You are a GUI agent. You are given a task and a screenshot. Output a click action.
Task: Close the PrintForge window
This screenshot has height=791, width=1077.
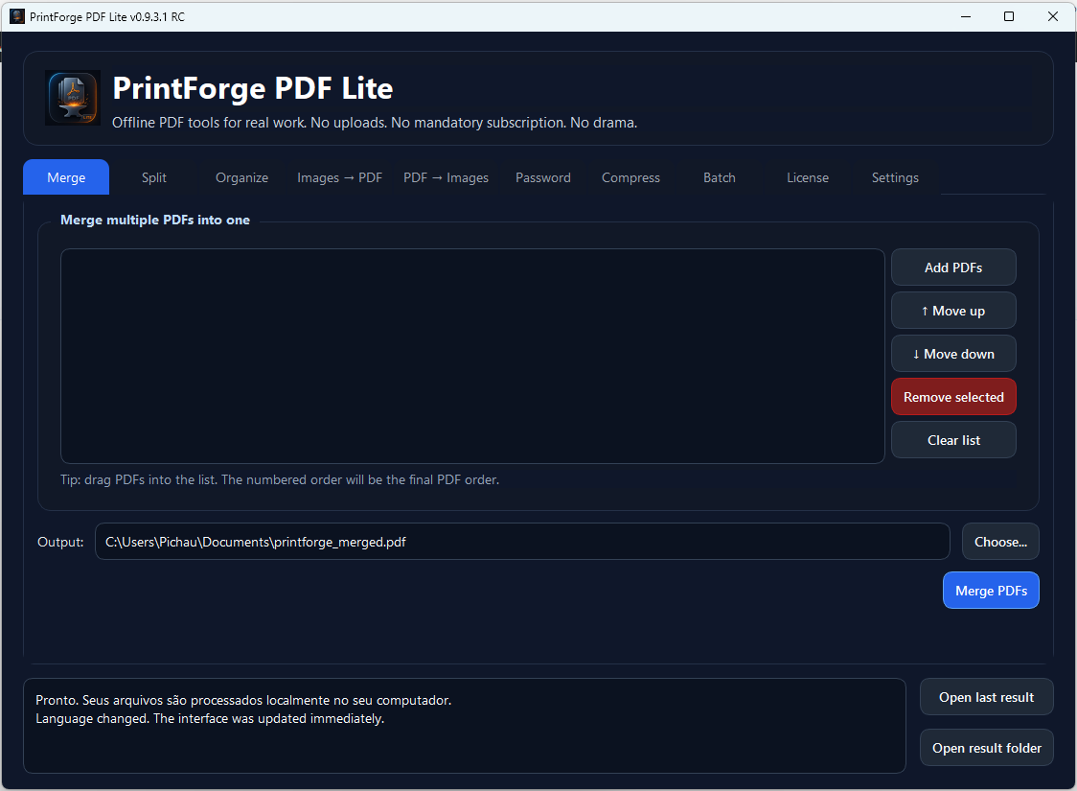coord(1052,16)
